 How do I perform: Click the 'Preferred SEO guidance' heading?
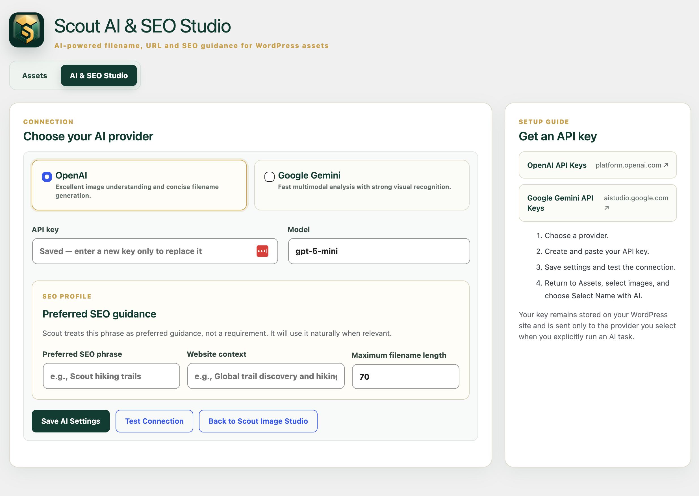(x=99, y=314)
